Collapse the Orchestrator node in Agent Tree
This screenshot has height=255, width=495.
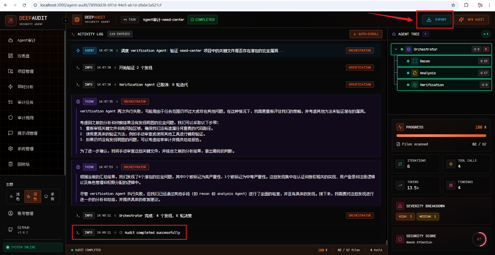click(396, 49)
